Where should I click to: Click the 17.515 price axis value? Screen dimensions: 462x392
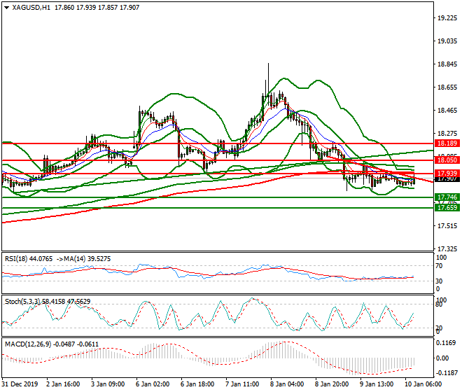[x=447, y=226]
